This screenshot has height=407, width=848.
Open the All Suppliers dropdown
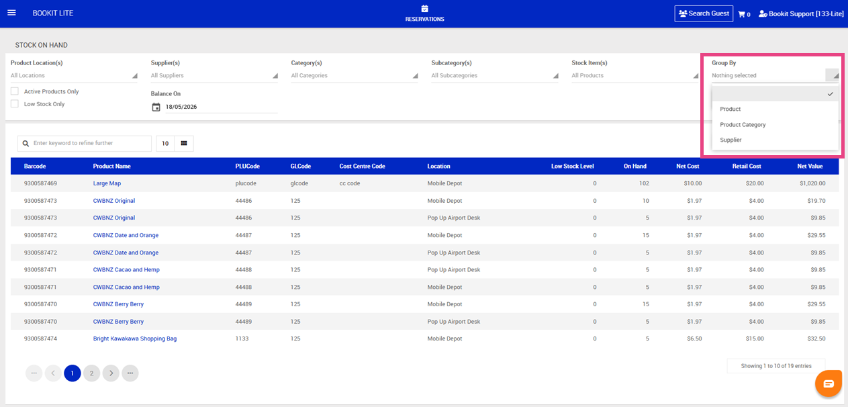[x=214, y=76]
